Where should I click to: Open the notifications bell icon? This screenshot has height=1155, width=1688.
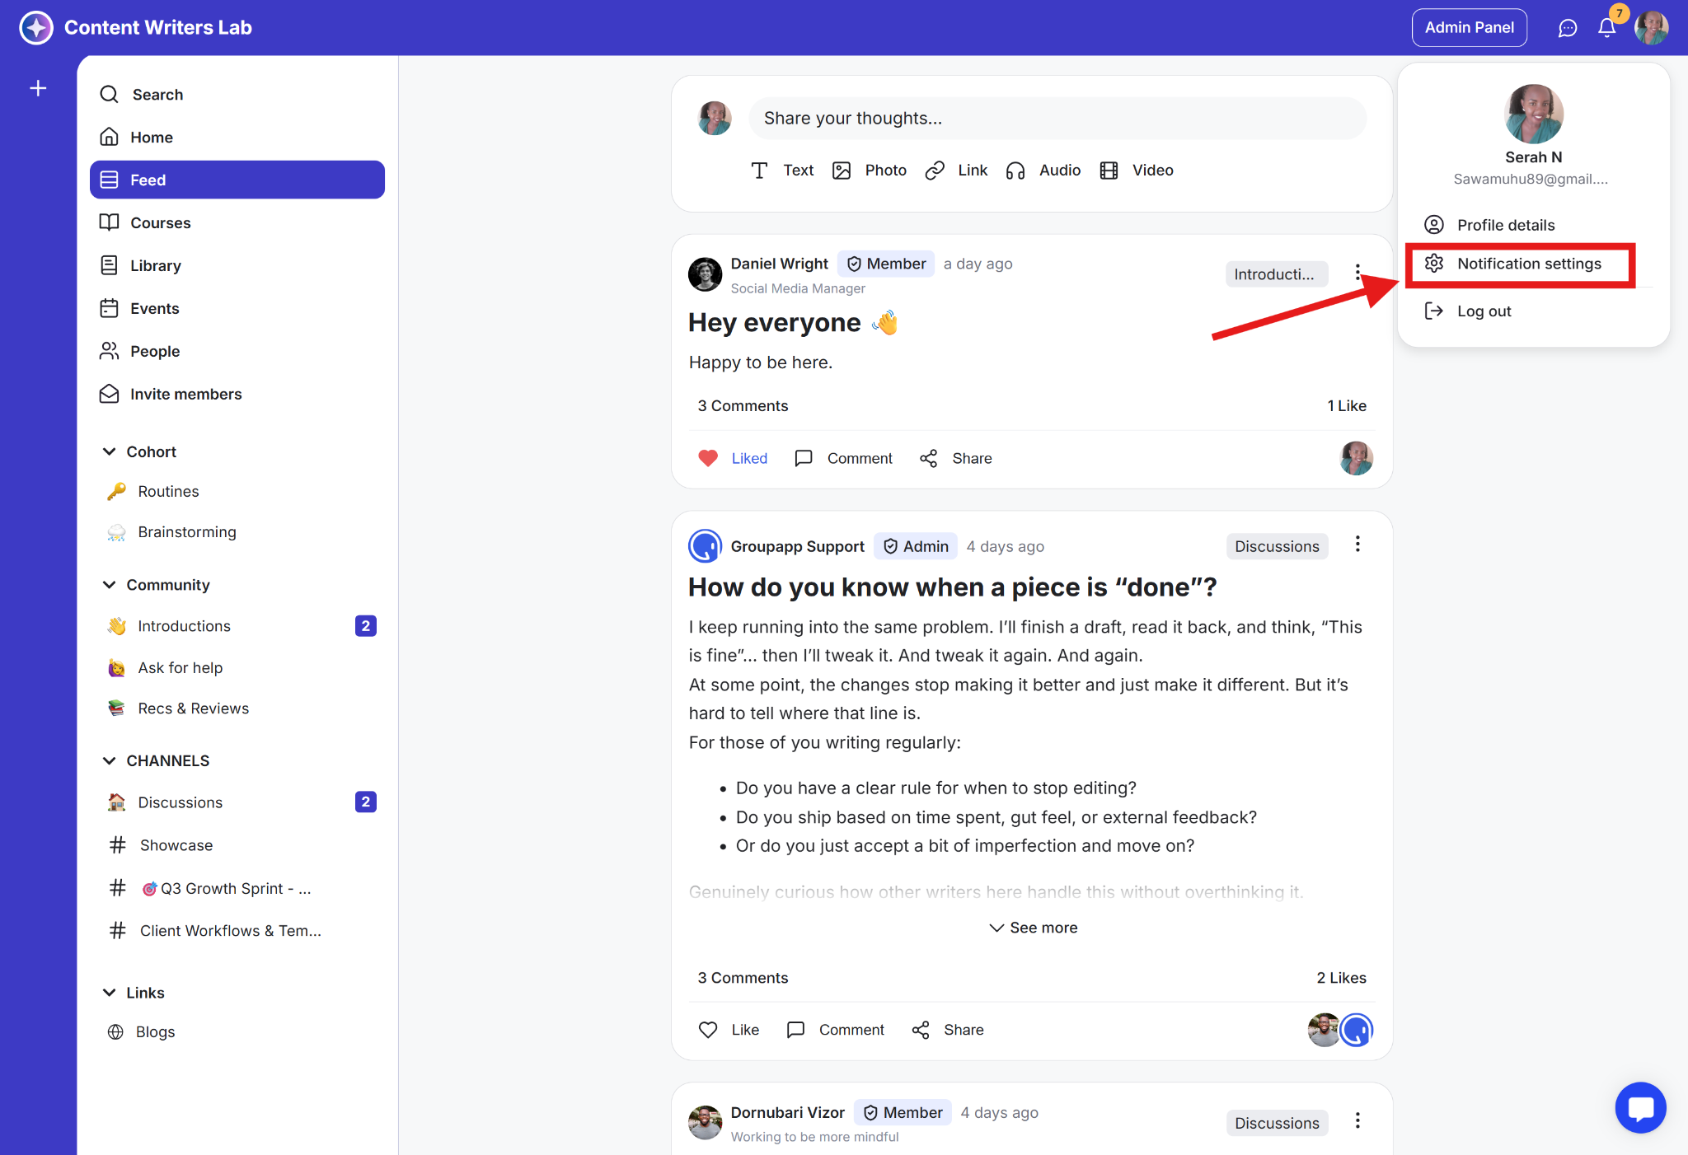point(1606,28)
